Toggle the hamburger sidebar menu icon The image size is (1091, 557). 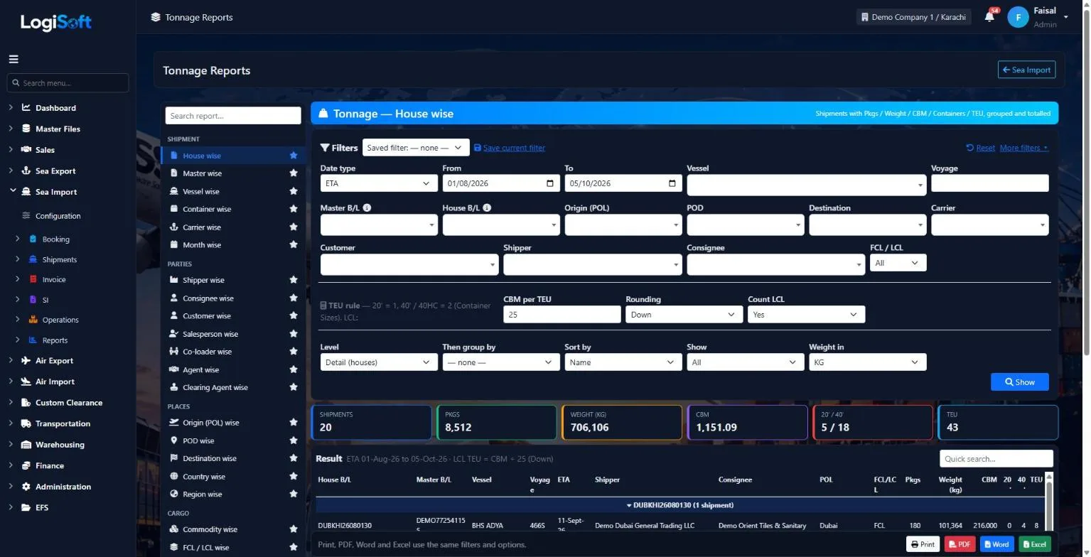(x=14, y=59)
